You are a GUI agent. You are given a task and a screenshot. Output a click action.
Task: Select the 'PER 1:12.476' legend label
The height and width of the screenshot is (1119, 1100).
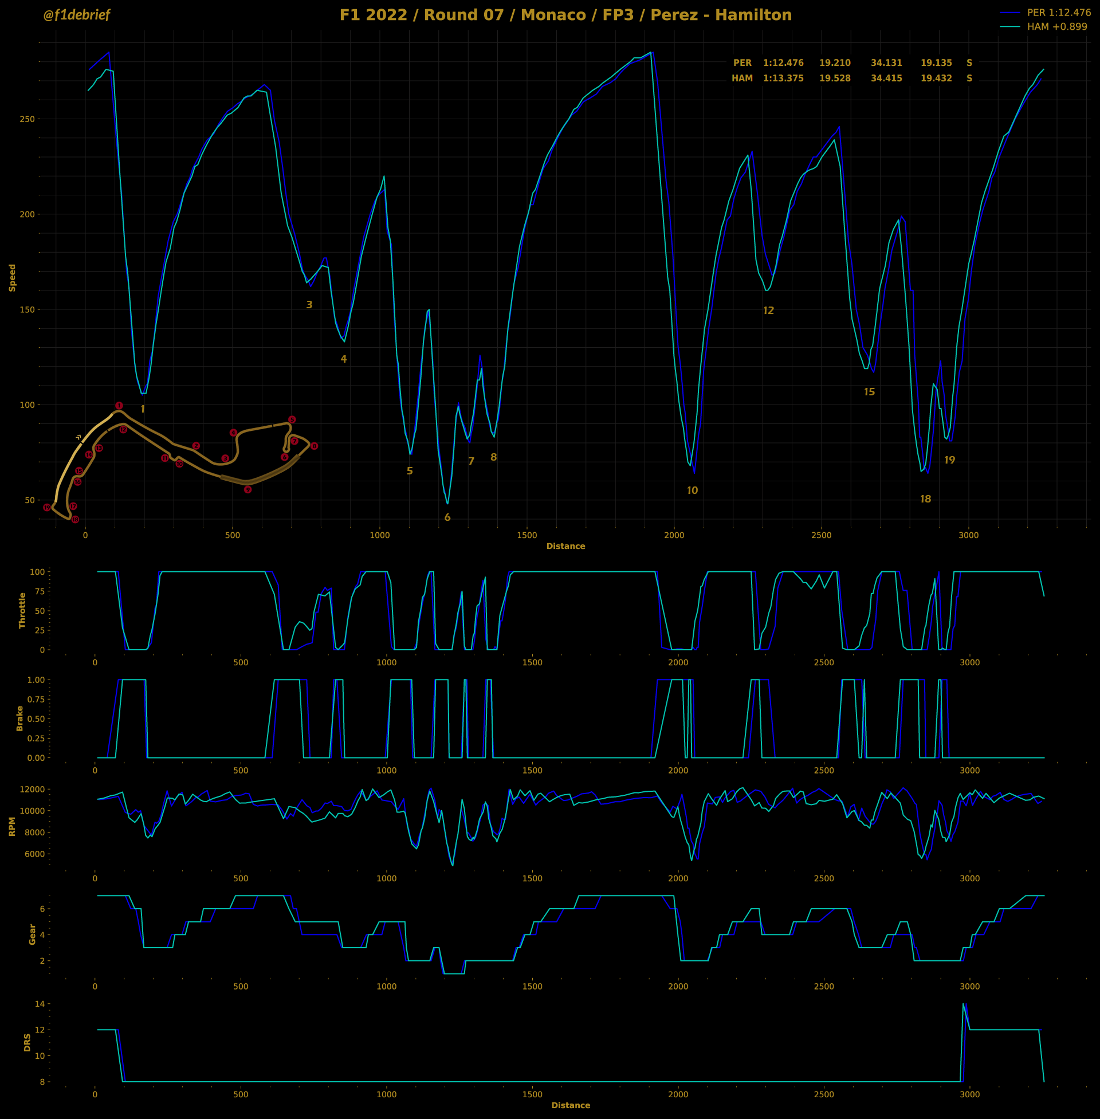pyautogui.click(x=1059, y=13)
